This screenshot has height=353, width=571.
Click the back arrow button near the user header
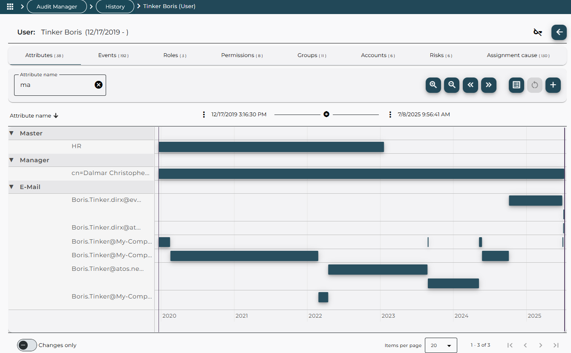click(x=559, y=32)
